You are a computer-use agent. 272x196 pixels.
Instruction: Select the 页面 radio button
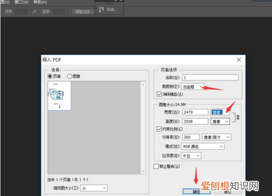click(50, 76)
